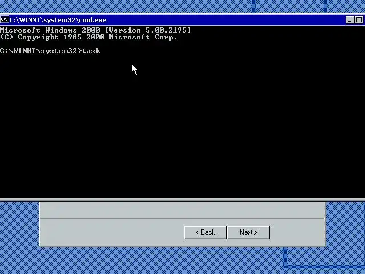Click the cmd.exe system menu icon
Viewport: 365px width, 274px height.
click(x=5, y=19)
